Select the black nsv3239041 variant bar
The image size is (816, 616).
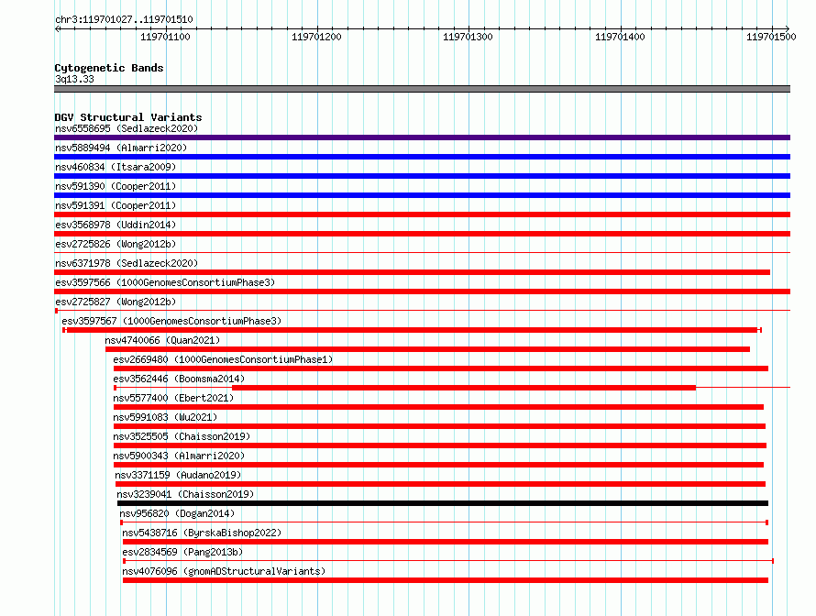point(443,503)
